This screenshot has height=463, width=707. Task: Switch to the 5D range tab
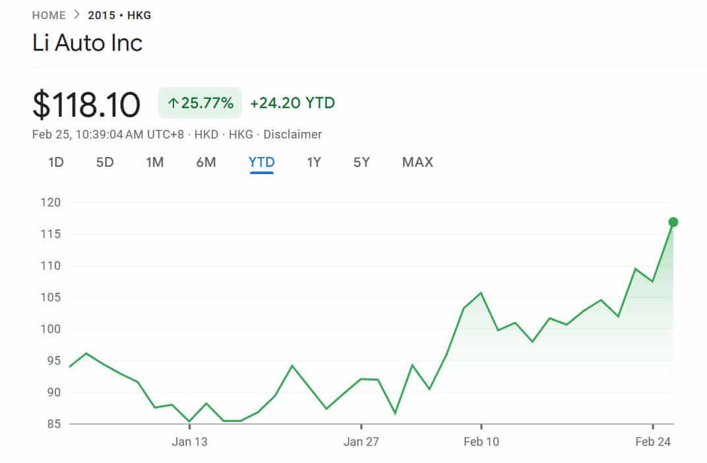tap(105, 162)
